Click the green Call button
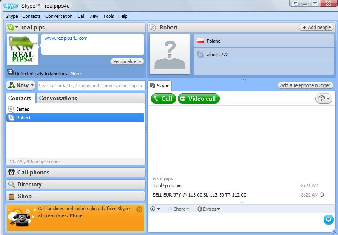Viewport: 338px width, 235px height. 163,99
